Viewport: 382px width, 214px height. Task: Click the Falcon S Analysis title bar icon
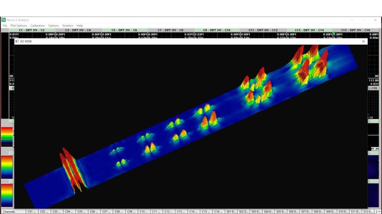point(4,20)
